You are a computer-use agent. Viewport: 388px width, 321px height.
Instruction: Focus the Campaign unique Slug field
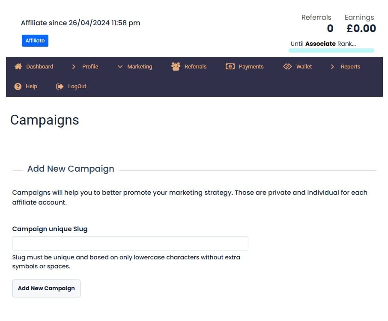(x=130, y=244)
